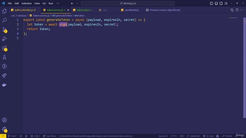Open the Live Share arrow icon in activity bar
Screen dimensions: 246x138
click(x=4, y=76)
